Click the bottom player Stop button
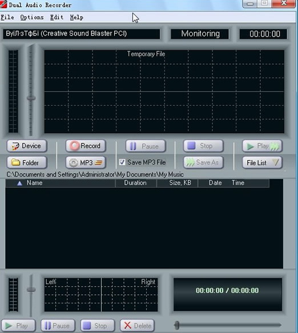Screen dimensions: 298x333 tap(98, 326)
